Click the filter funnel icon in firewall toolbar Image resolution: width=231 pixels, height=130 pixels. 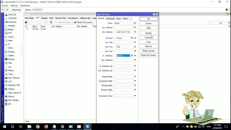click(x=51, y=22)
